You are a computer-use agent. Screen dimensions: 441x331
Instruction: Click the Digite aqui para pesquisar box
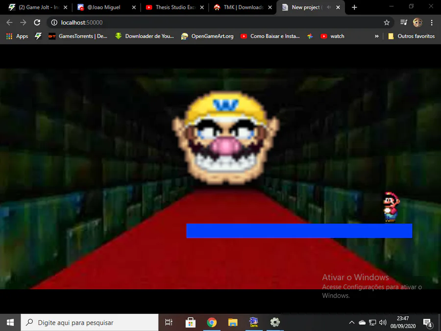90,323
